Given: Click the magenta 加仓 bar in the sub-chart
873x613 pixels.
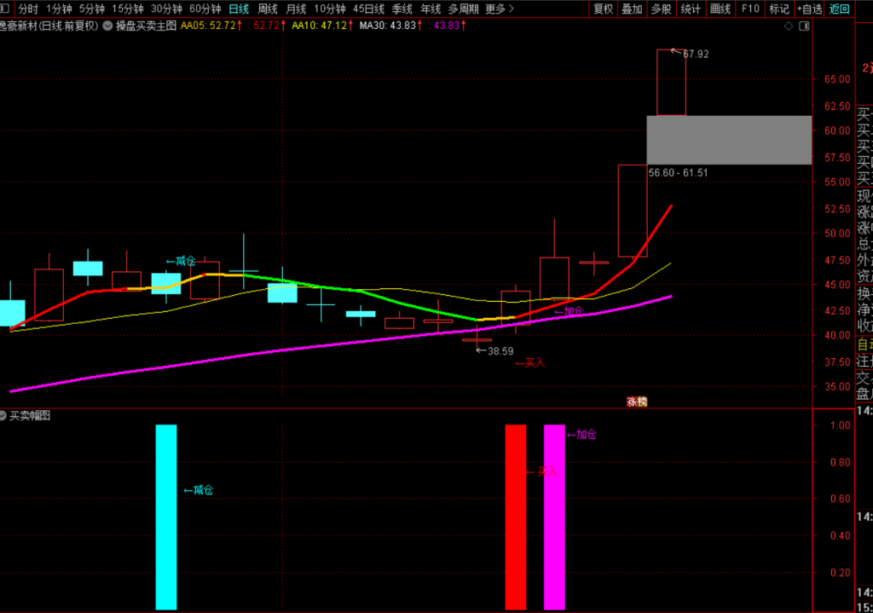Looking at the screenshot, I should [x=554, y=517].
